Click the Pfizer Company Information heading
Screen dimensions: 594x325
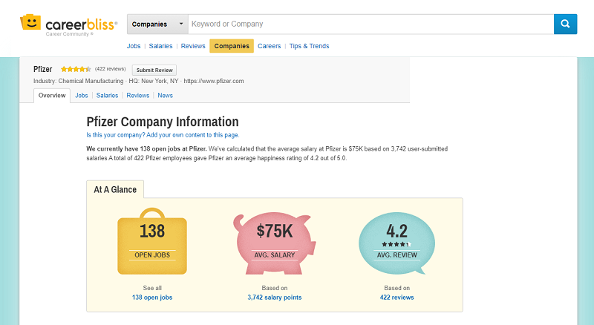163,122
